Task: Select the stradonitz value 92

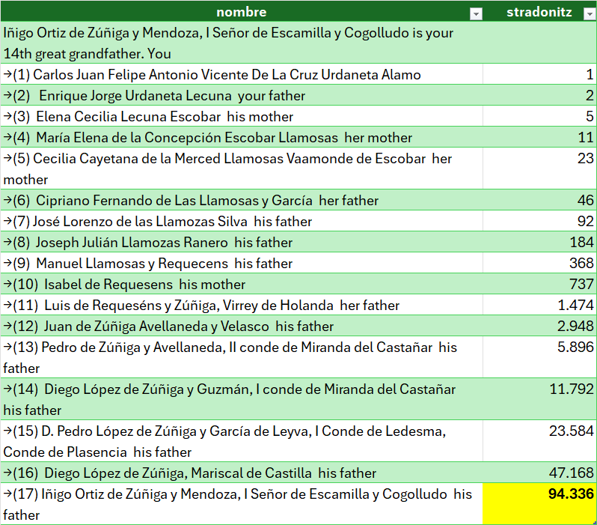Action: pyautogui.click(x=539, y=221)
